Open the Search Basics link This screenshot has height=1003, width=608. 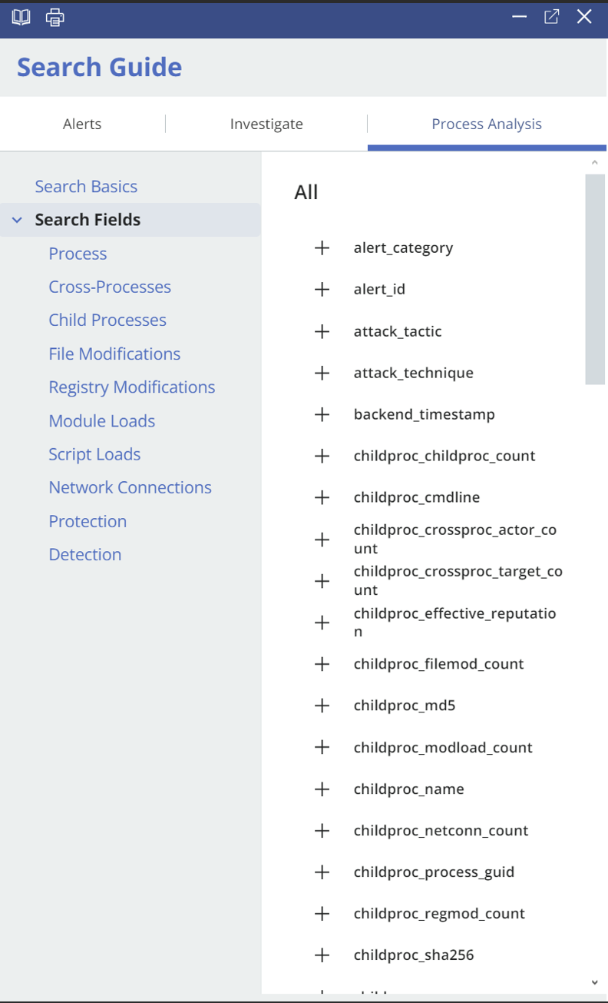pyautogui.click(x=86, y=187)
